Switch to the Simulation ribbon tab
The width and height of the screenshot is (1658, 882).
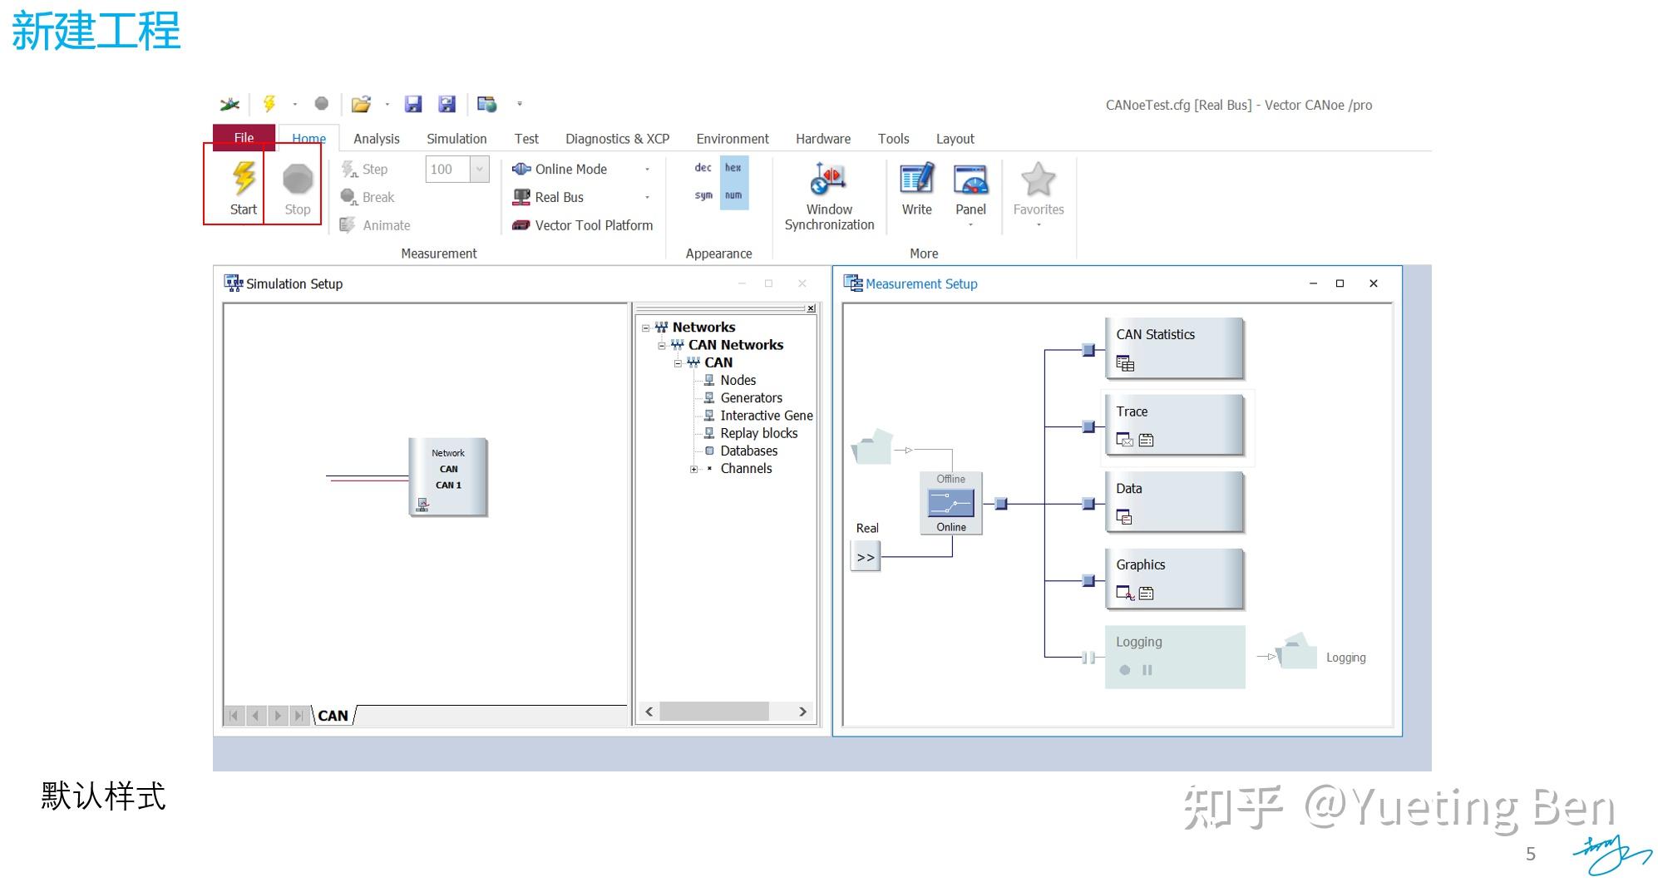click(x=456, y=139)
